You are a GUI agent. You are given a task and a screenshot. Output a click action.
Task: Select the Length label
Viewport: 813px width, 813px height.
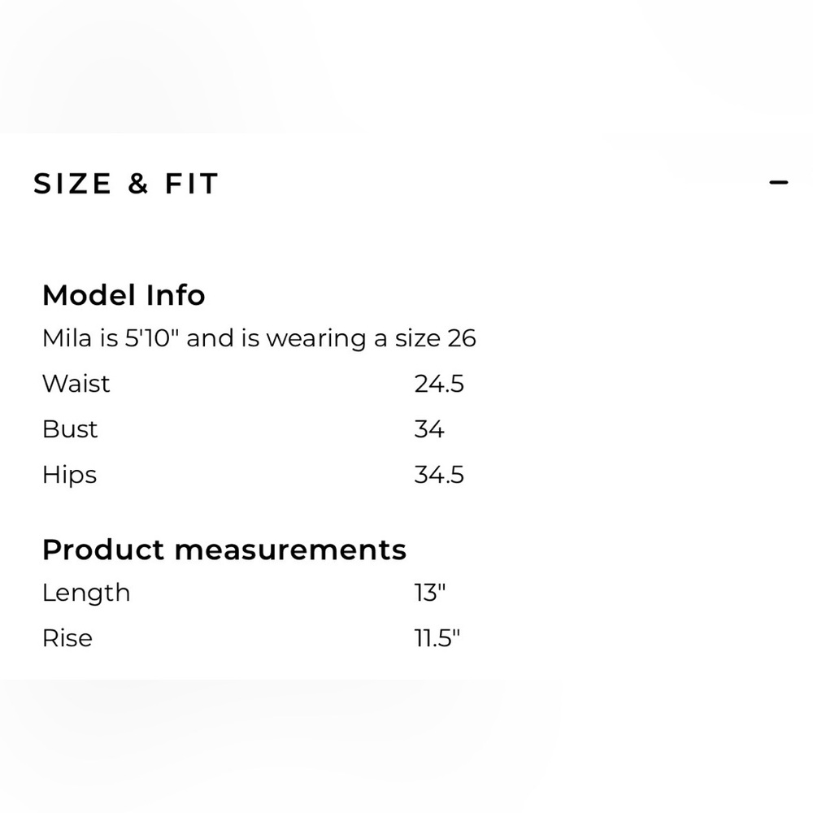pyautogui.click(x=86, y=593)
